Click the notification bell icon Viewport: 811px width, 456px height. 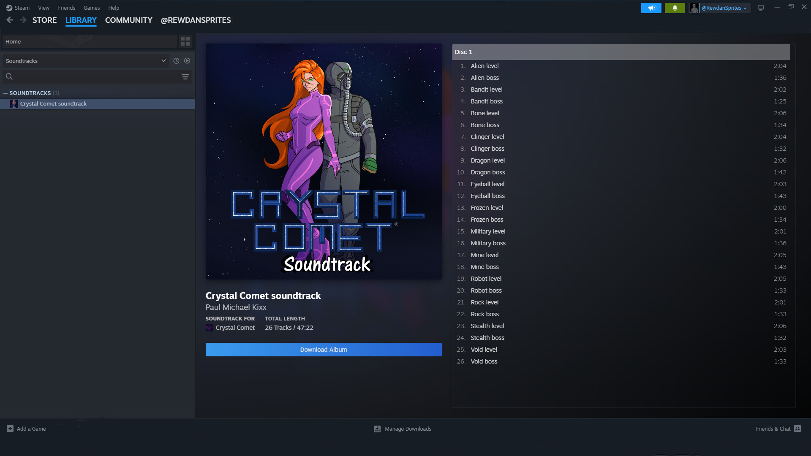coord(675,7)
